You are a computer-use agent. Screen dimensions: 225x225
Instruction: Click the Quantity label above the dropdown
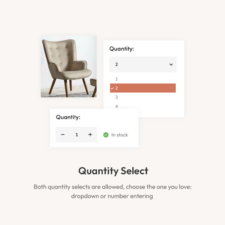[122, 49]
